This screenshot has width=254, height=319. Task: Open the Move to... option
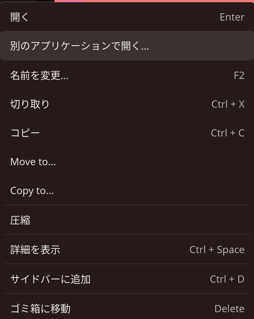pos(33,162)
